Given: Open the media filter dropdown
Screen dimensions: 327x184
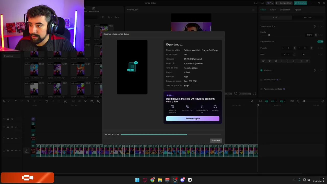Looking at the screenshot, I should [116, 17].
